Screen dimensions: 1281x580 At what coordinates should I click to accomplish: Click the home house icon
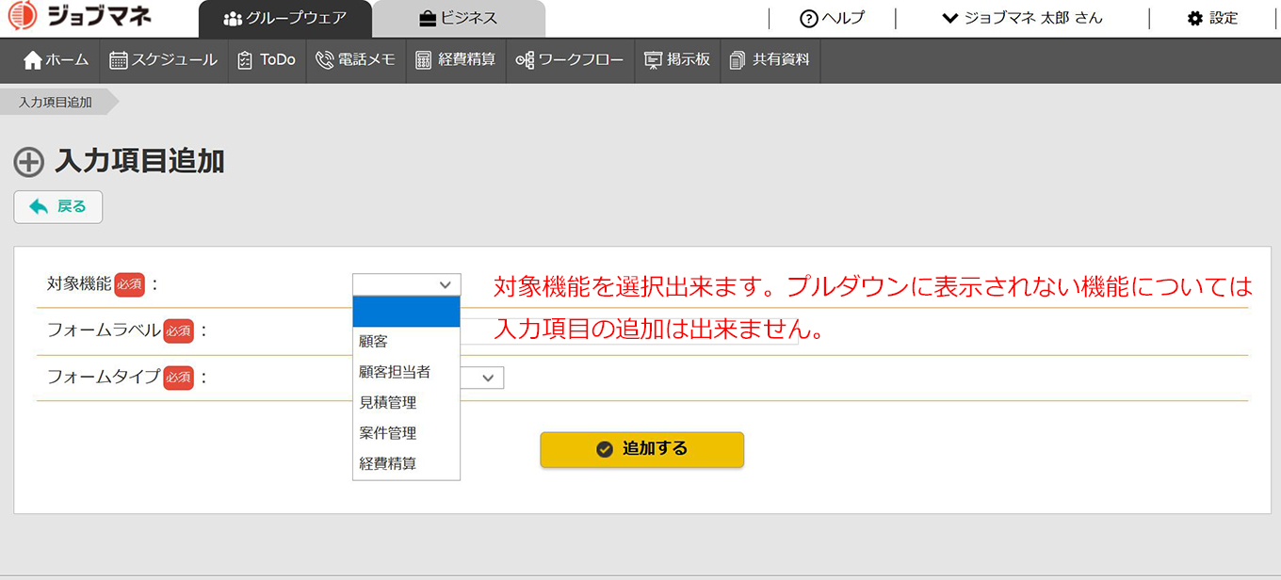tap(33, 60)
